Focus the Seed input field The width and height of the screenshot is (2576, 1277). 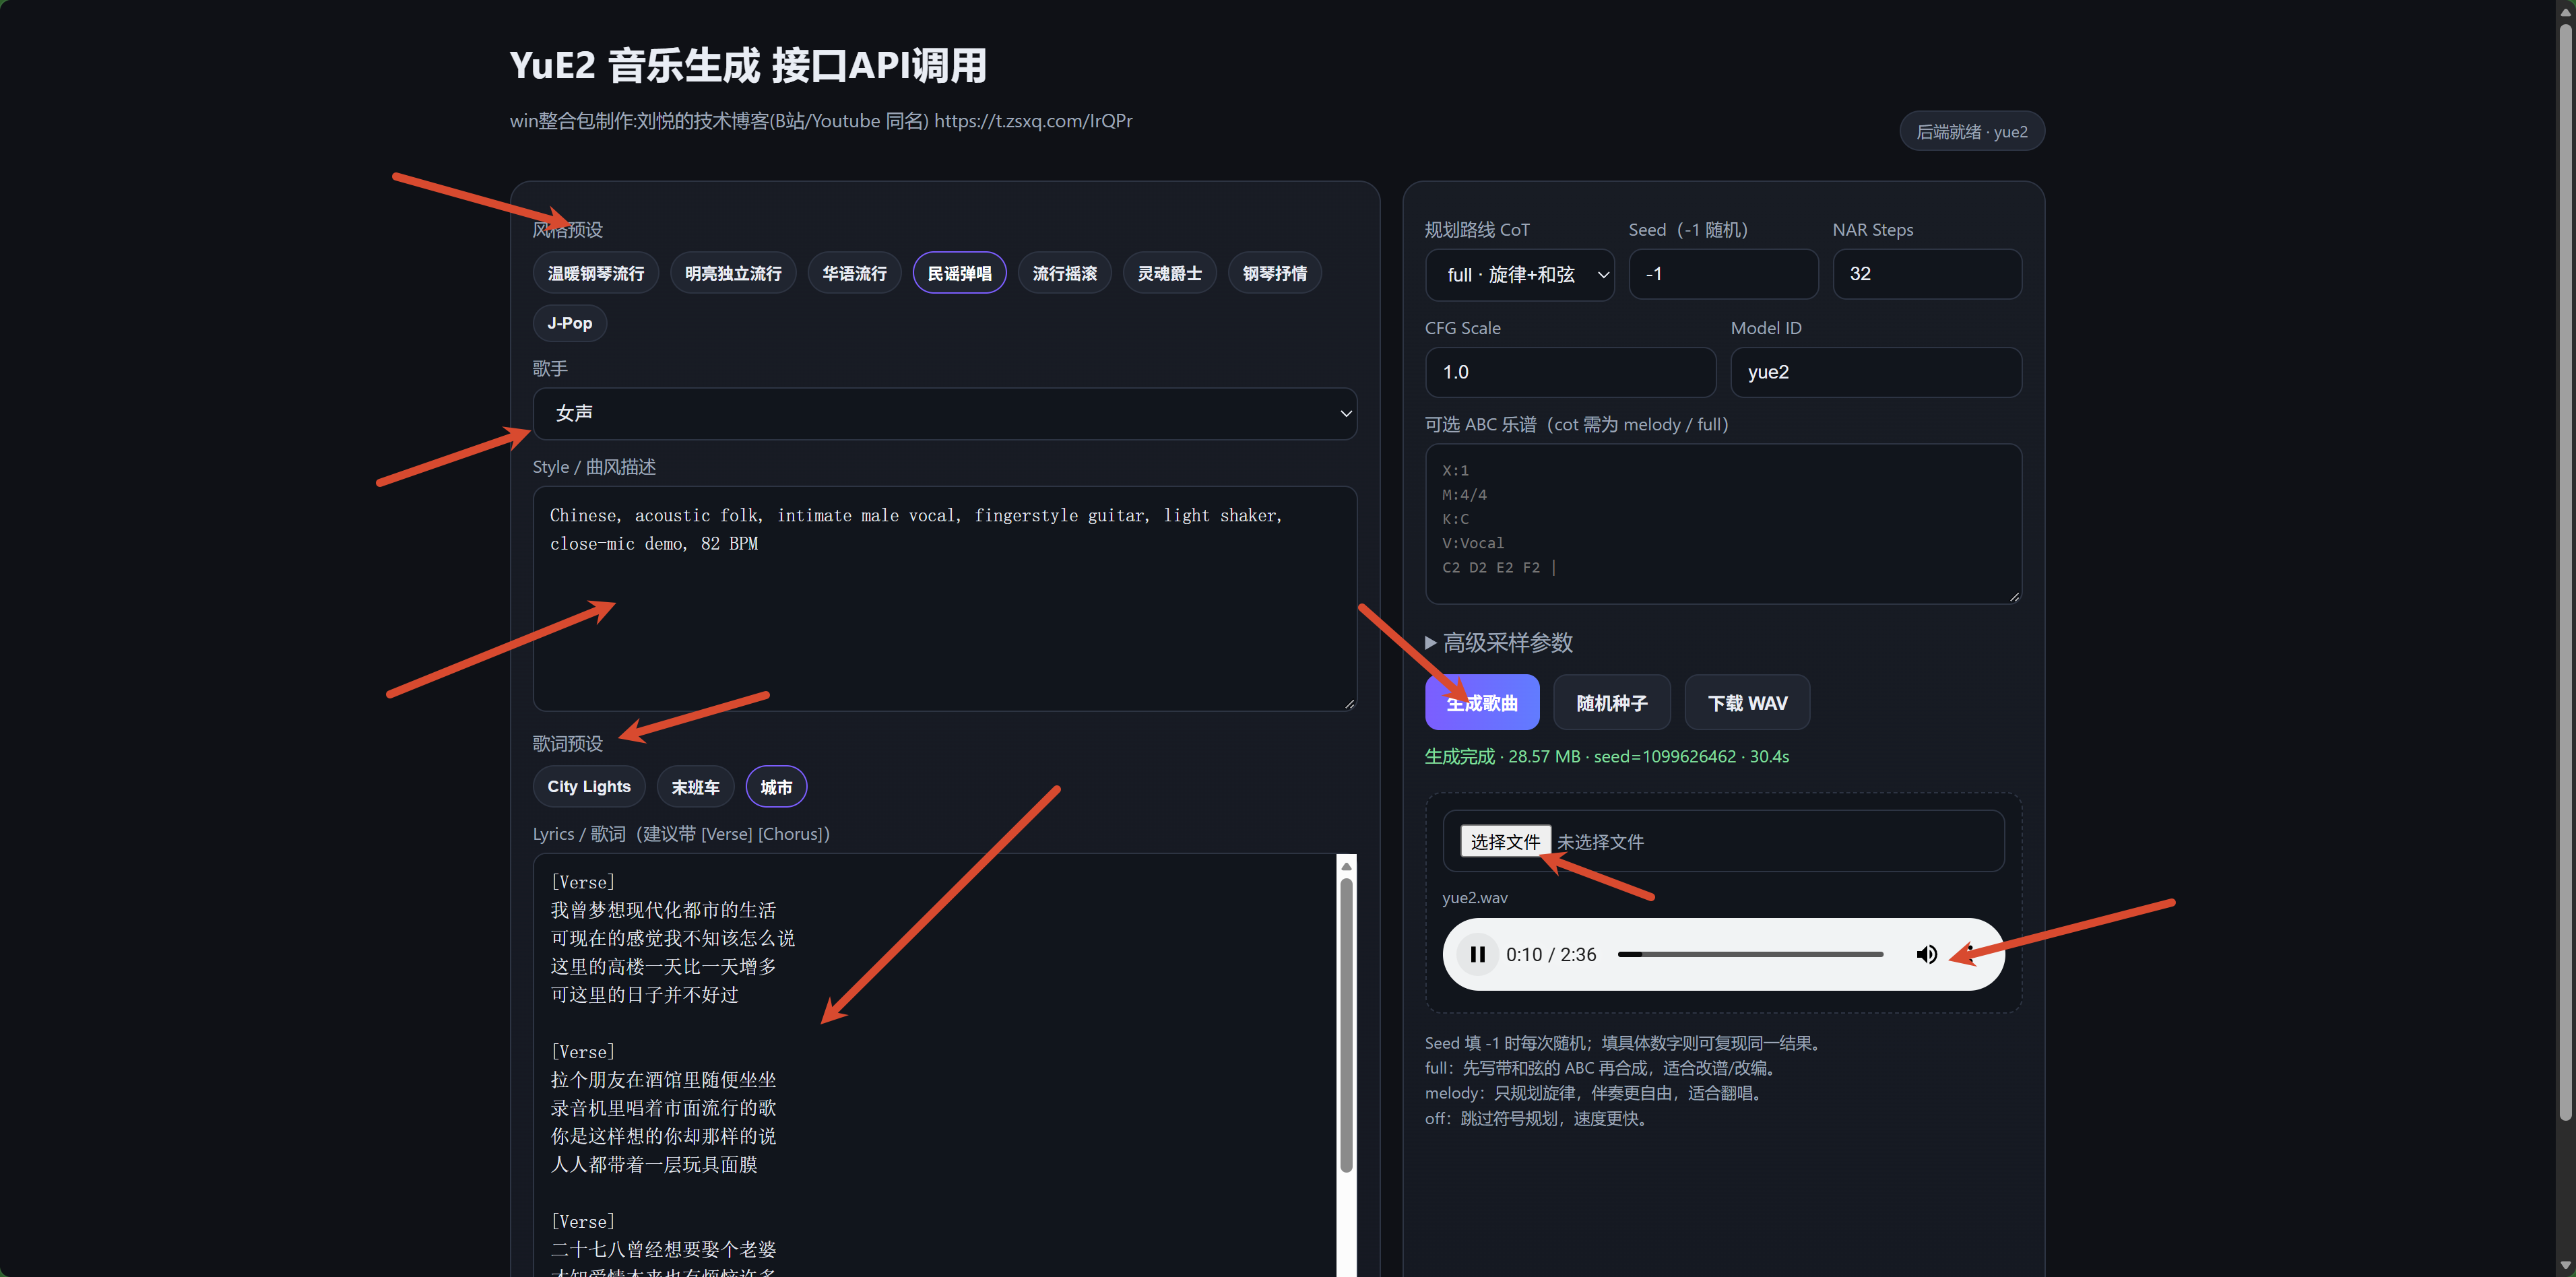point(1723,274)
